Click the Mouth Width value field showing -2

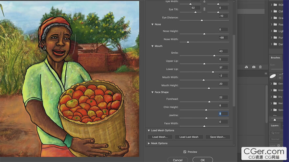(x=223, y=76)
